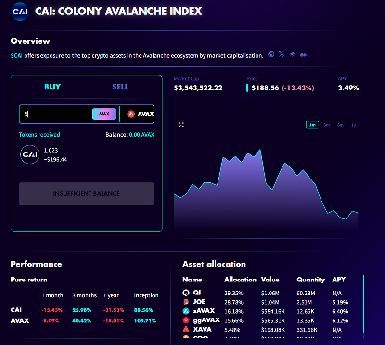Screen dimensions: 385x345
Task: Click XAVA quantity 331.66K
Action: click(x=307, y=330)
